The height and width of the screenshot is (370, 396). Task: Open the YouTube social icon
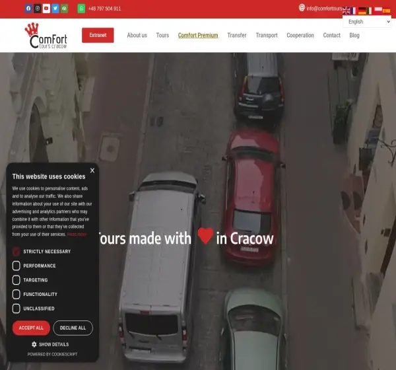(x=46, y=9)
